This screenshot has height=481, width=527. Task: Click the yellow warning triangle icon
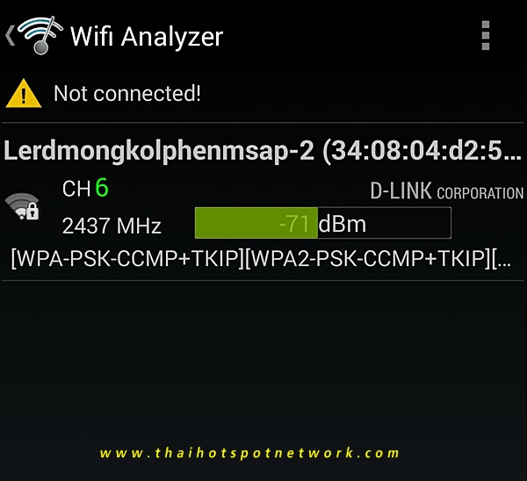pos(24,93)
